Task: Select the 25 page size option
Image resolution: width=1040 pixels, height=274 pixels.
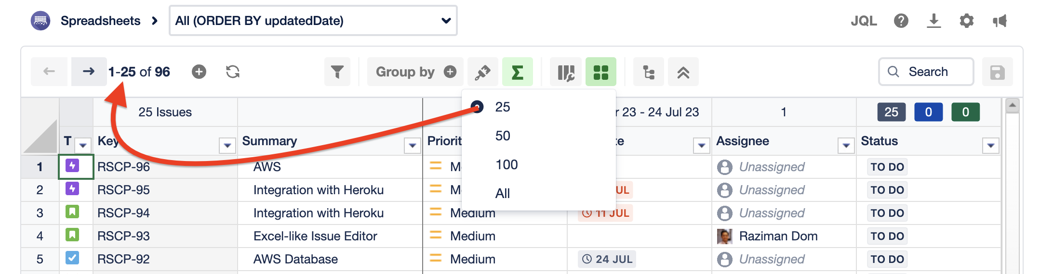Action: (503, 107)
